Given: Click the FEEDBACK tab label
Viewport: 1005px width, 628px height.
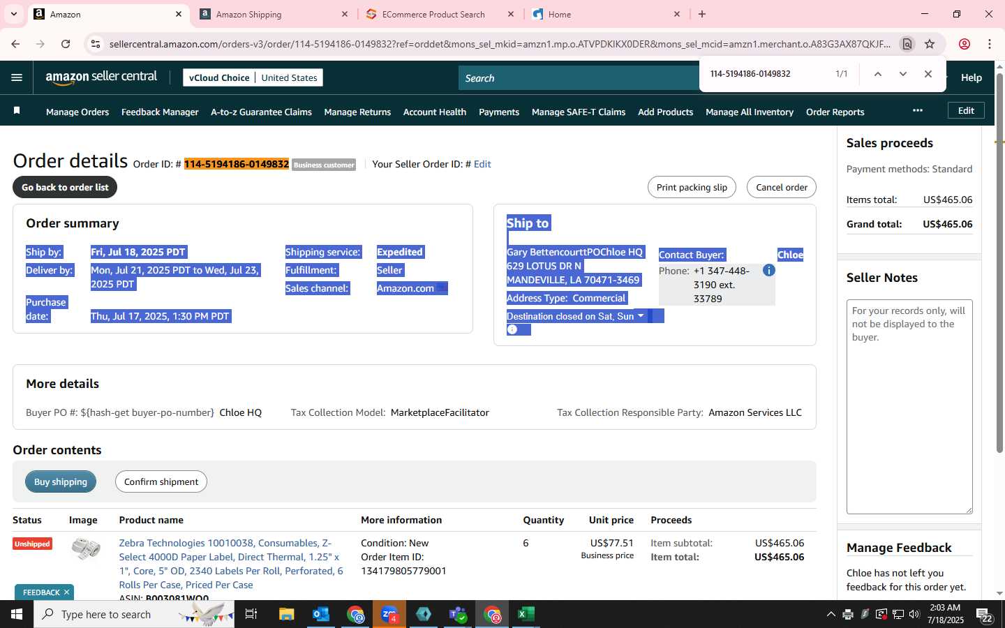Looking at the screenshot, I should click(x=41, y=592).
